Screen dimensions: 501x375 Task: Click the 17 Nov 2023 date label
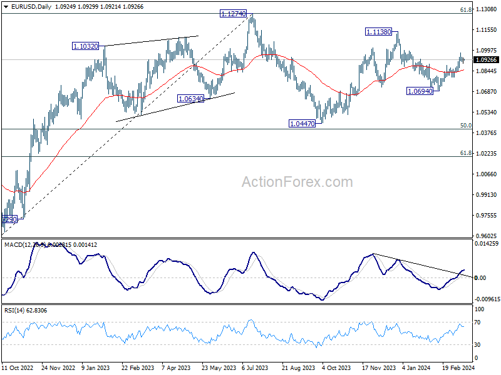tap(379, 368)
